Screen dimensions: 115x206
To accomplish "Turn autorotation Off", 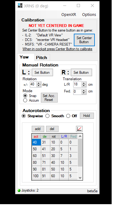I will [x=68, y=116].
